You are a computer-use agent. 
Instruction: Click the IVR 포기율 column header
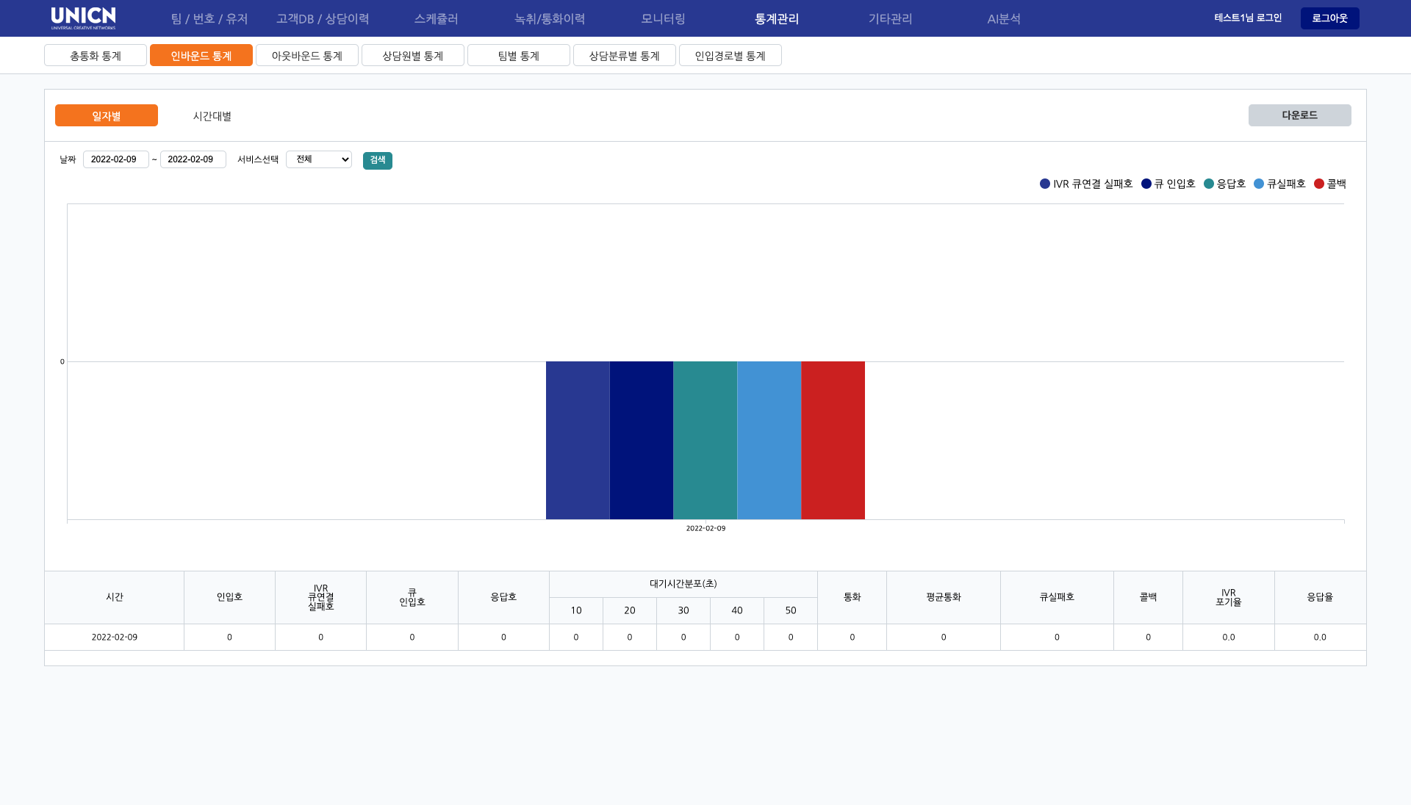[1228, 597]
